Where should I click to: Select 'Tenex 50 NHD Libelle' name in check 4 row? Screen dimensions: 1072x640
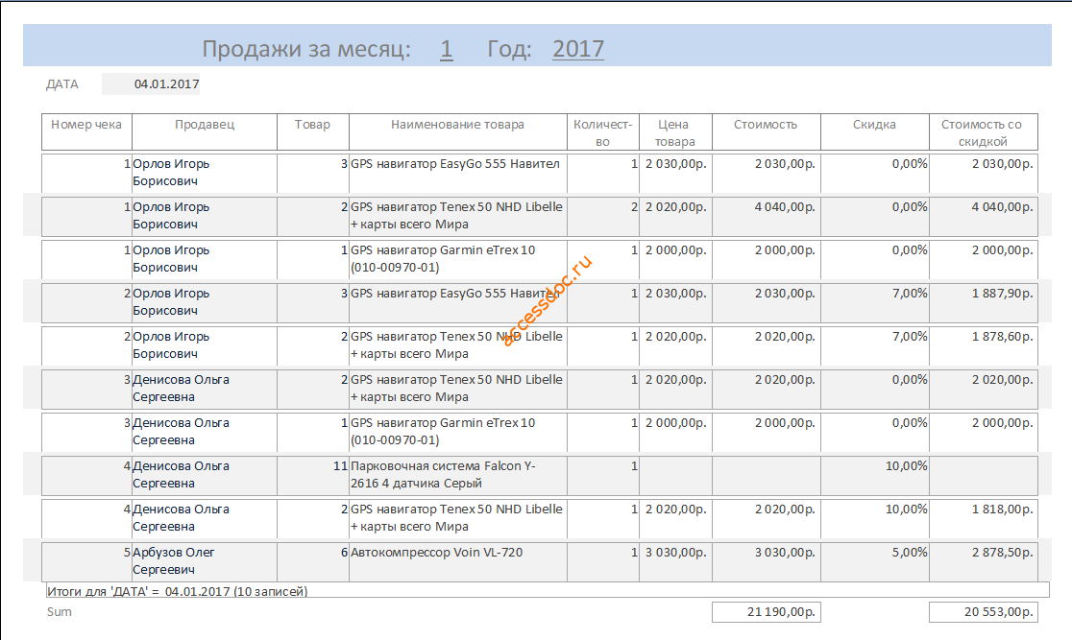457,518
